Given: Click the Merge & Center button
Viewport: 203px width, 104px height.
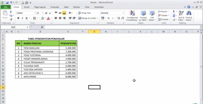Looking at the screenshot, I should (x=87, y=18).
